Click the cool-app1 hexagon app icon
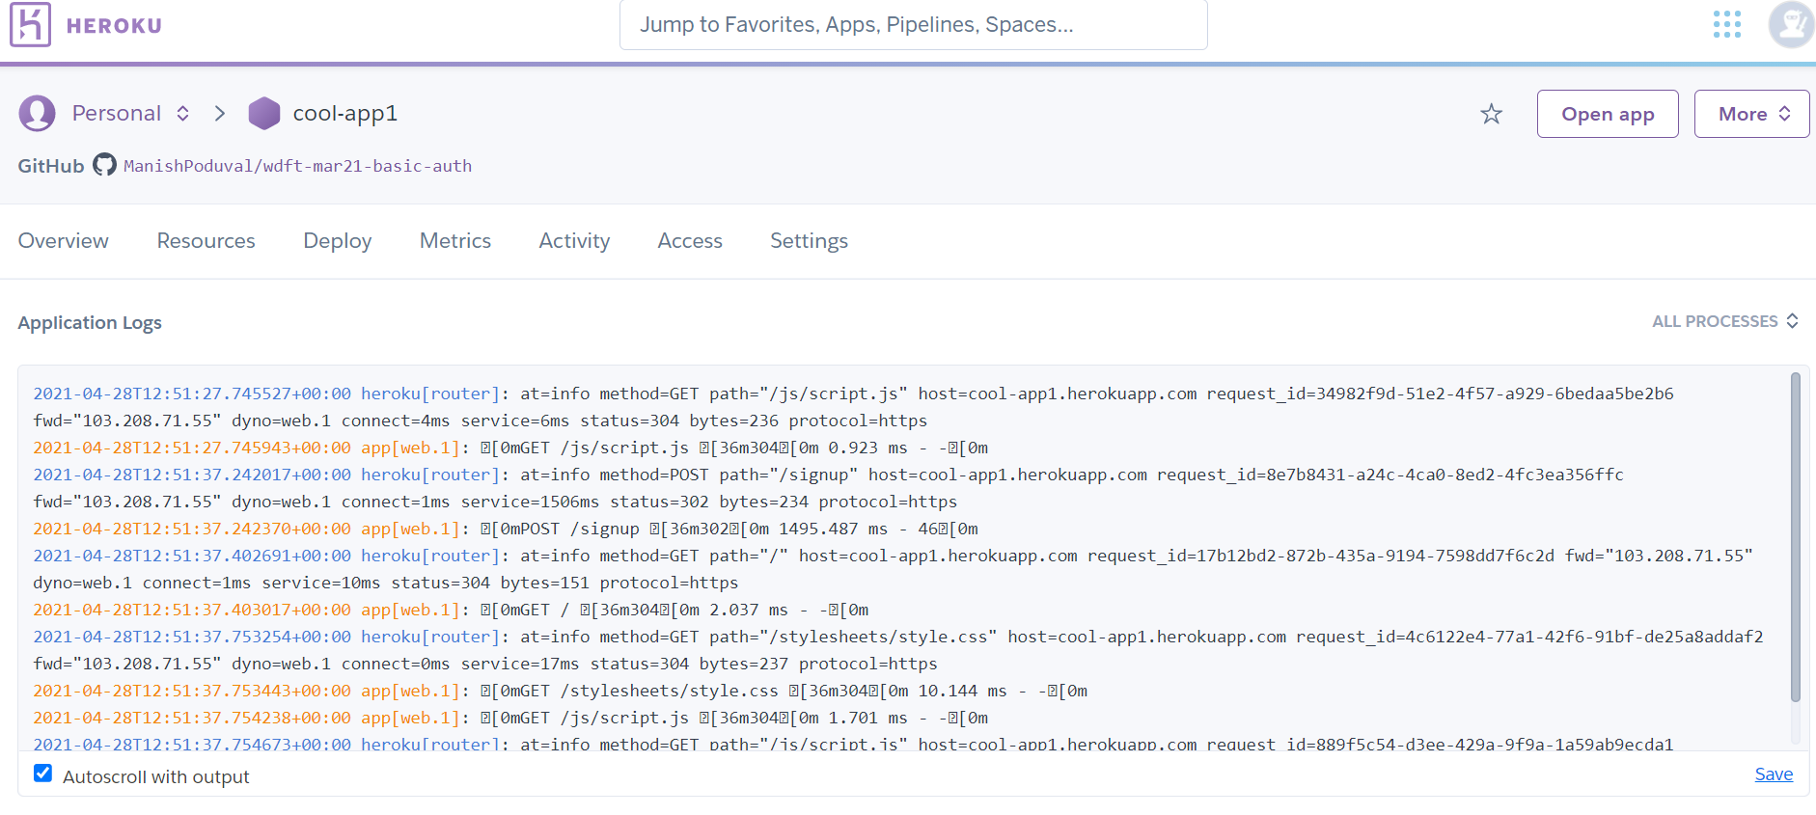The width and height of the screenshot is (1816, 815). (263, 114)
